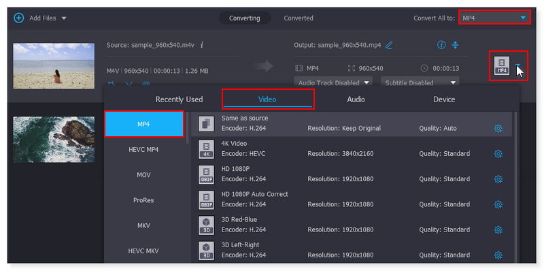The image size is (544, 271).
Task: Switch to the Converting tab
Action: coord(245,18)
